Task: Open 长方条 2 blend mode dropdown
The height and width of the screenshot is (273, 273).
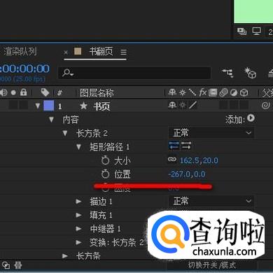Action: 211,133
